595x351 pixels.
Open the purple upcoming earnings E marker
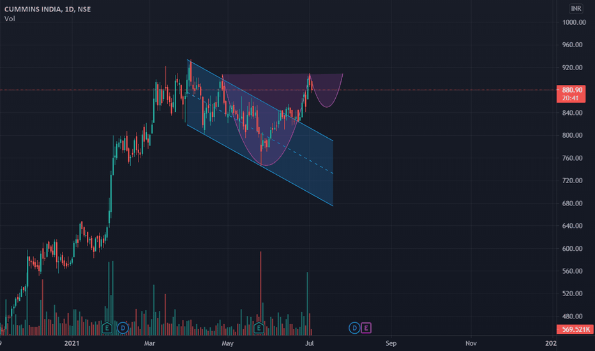coord(366,328)
